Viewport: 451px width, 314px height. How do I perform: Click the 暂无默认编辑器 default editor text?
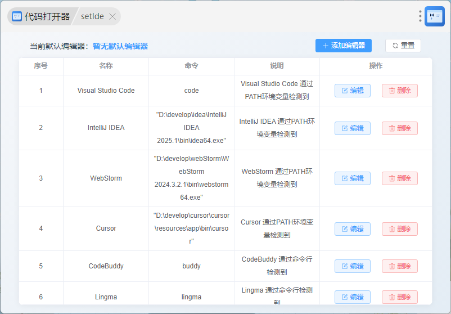120,46
